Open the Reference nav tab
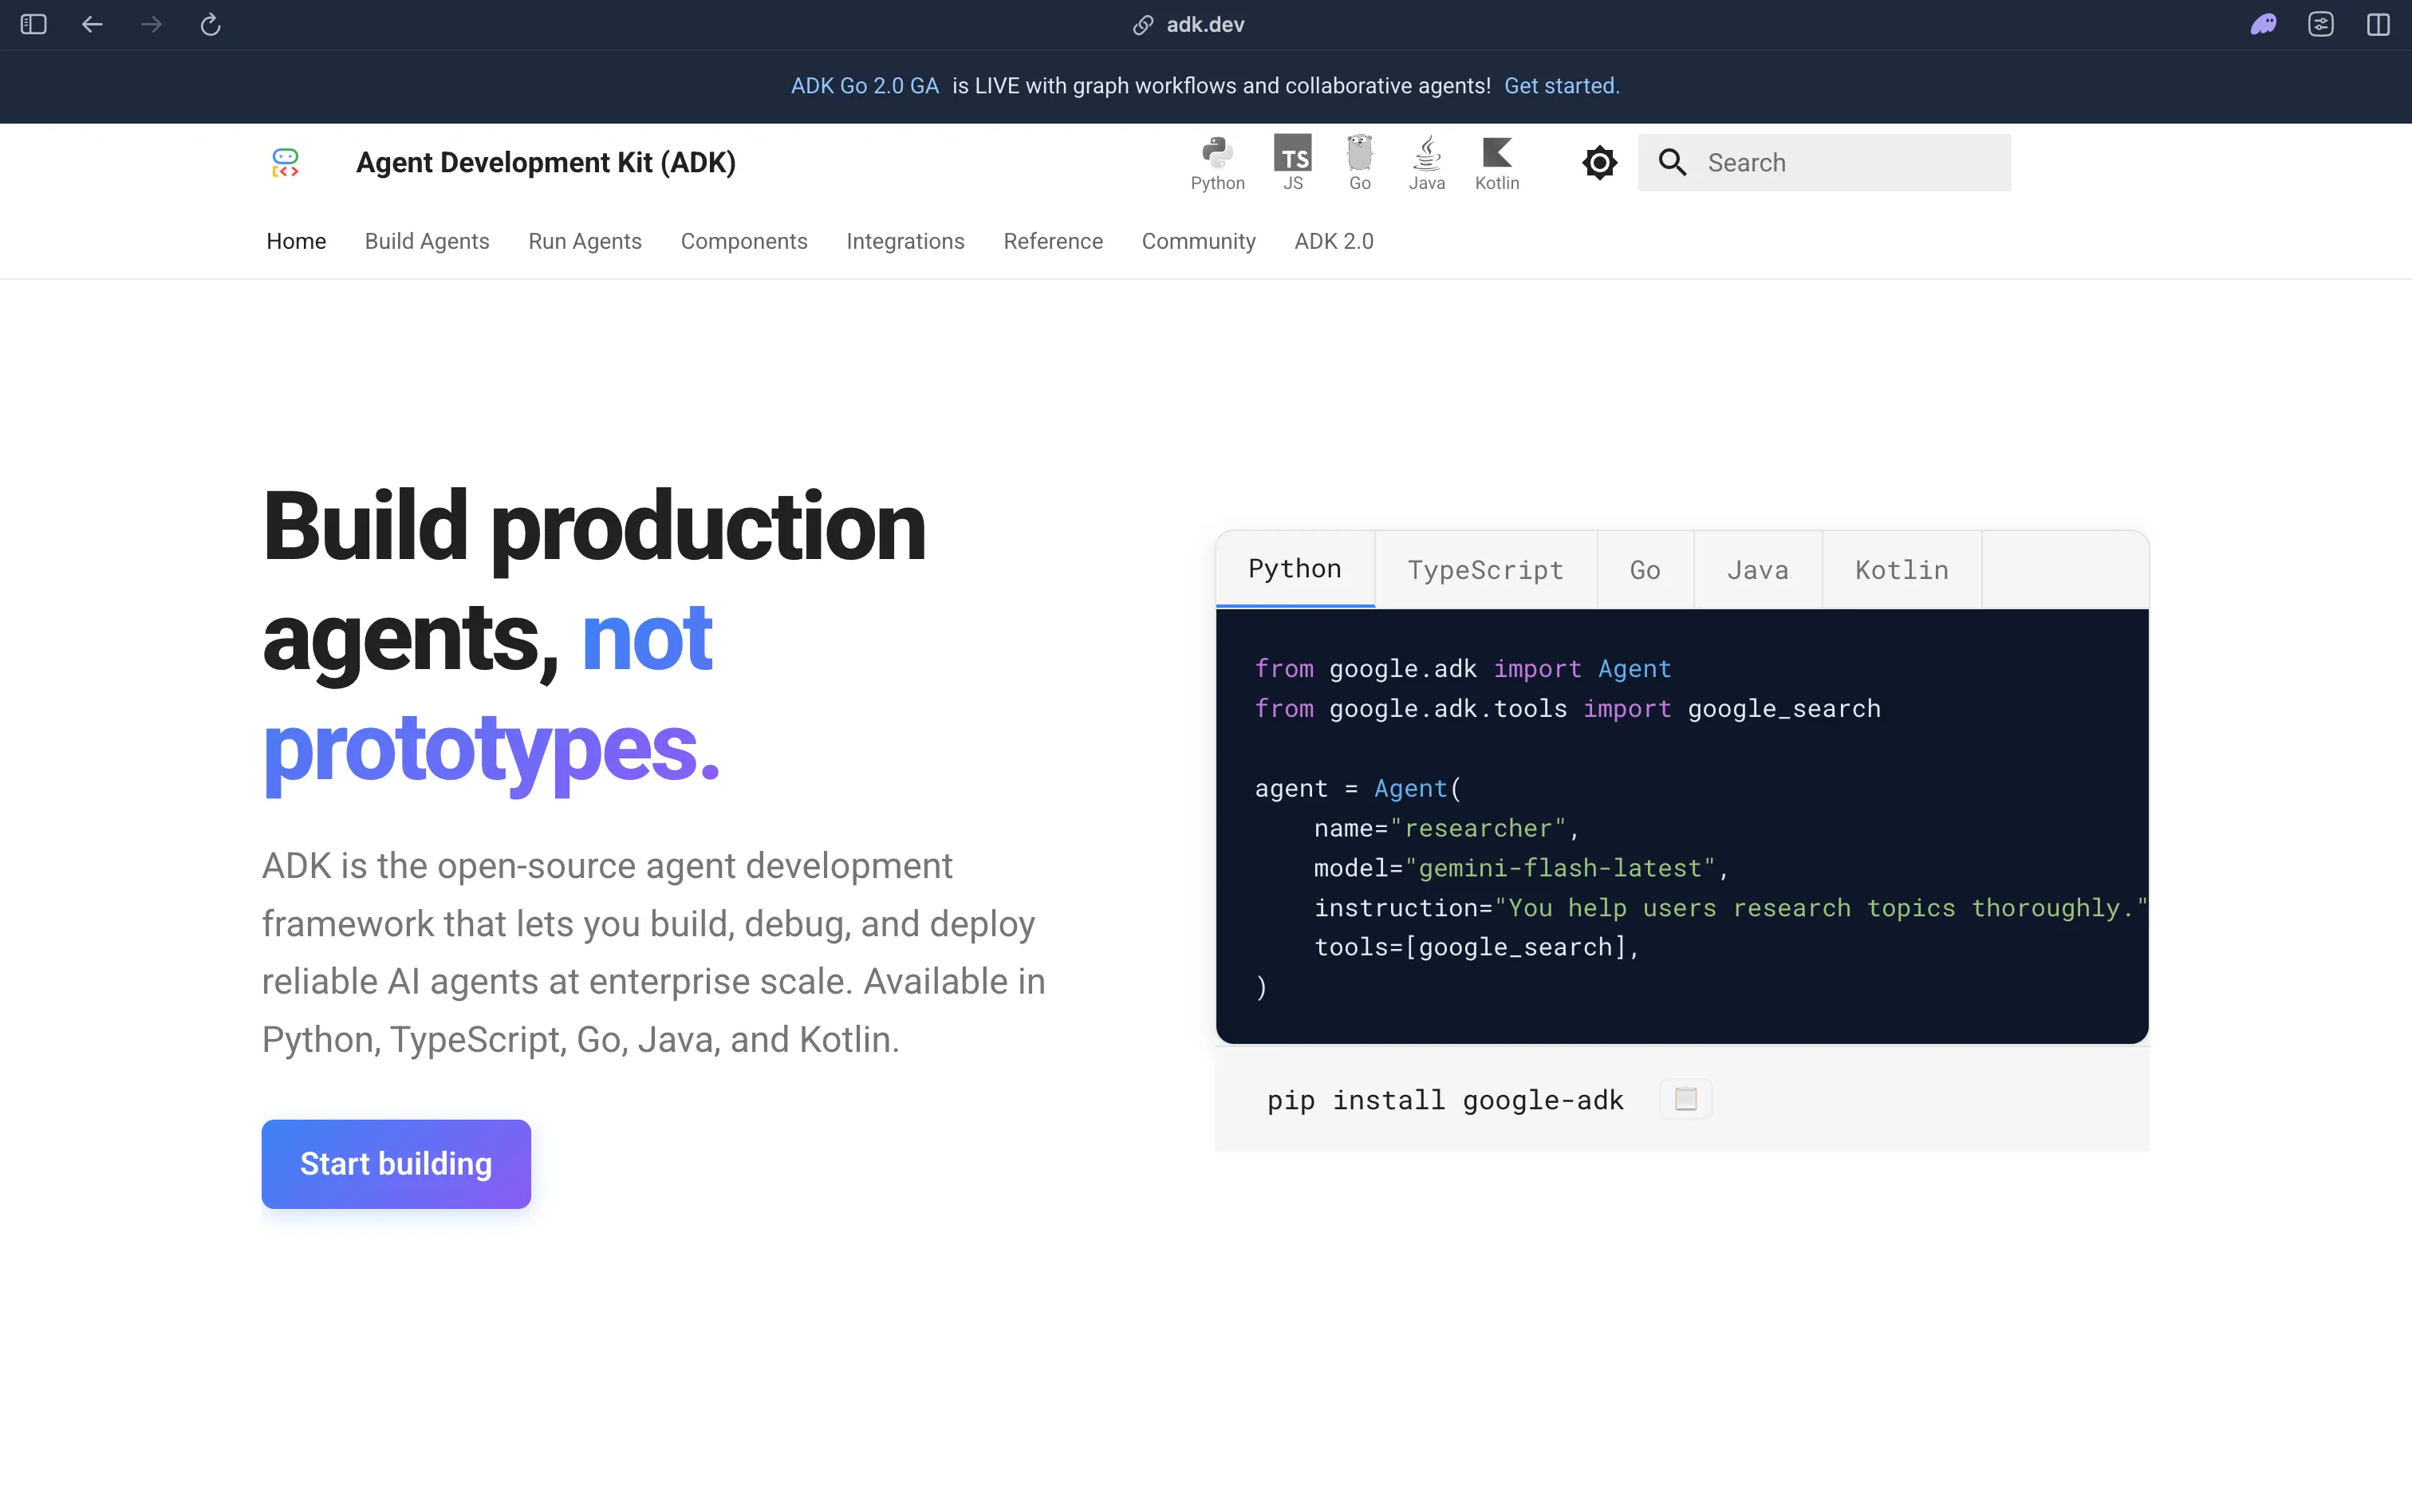Screen dimensions: 2412x1512 pyautogui.click(x=1053, y=241)
